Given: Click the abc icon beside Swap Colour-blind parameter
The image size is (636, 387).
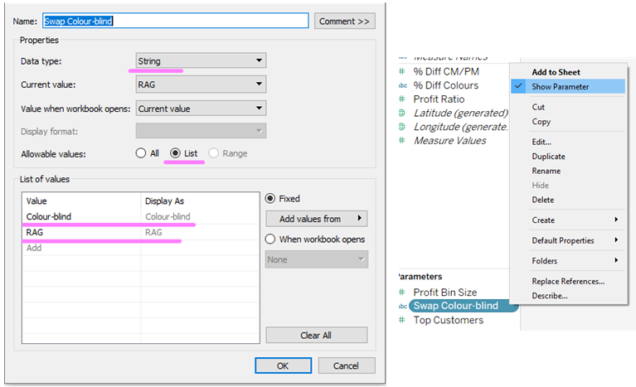Looking at the screenshot, I should [x=402, y=306].
